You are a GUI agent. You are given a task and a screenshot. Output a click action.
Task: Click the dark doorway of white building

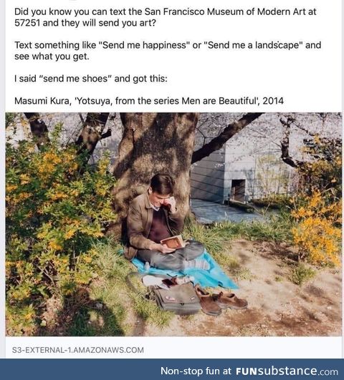(x=239, y=190)
